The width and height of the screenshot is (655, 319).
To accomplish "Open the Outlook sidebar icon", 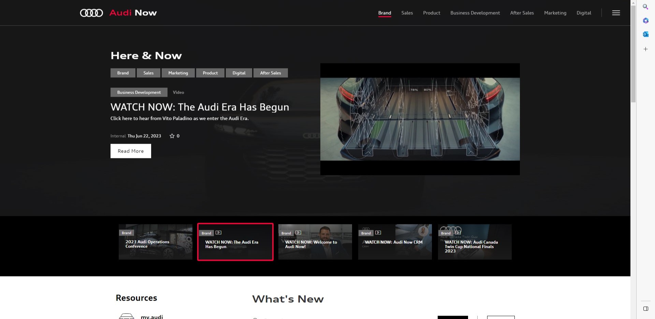I will click(x=645, y=34).
